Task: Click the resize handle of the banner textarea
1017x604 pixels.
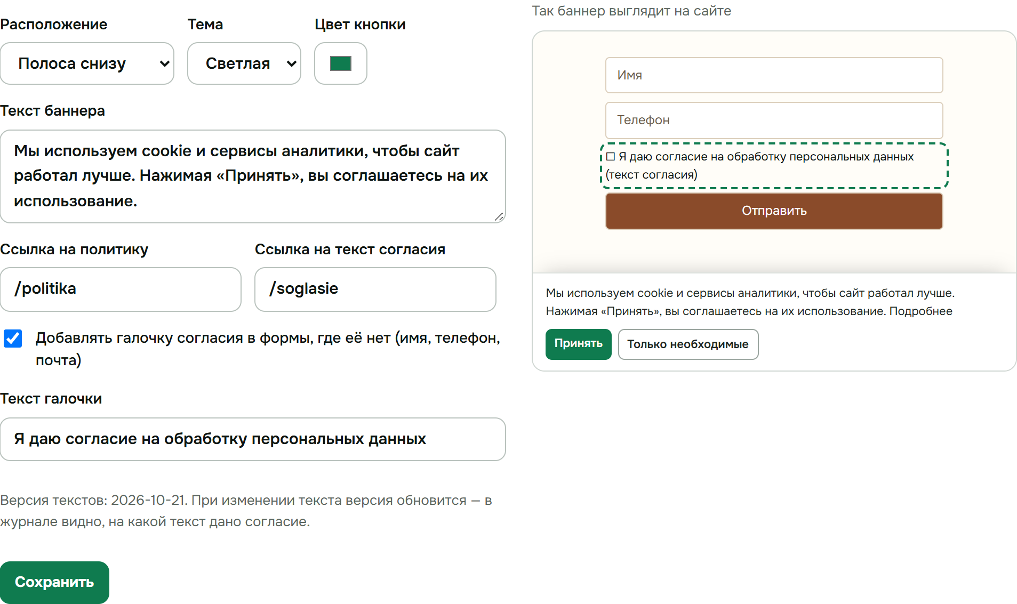Action: pyautogui.click(x=499, y=216)
